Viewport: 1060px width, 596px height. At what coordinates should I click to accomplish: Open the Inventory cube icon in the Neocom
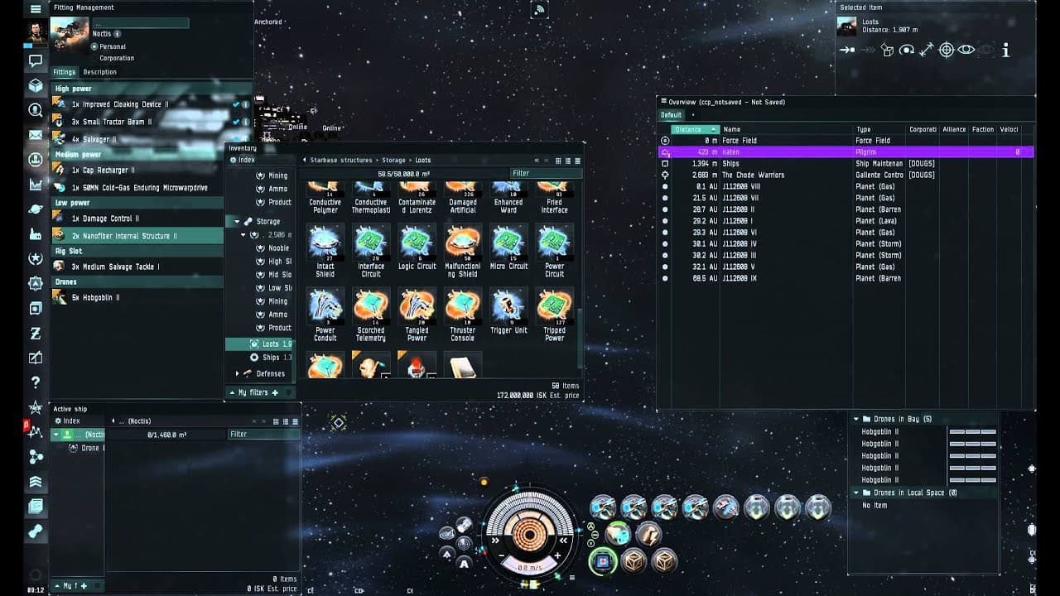click(36, 85)
